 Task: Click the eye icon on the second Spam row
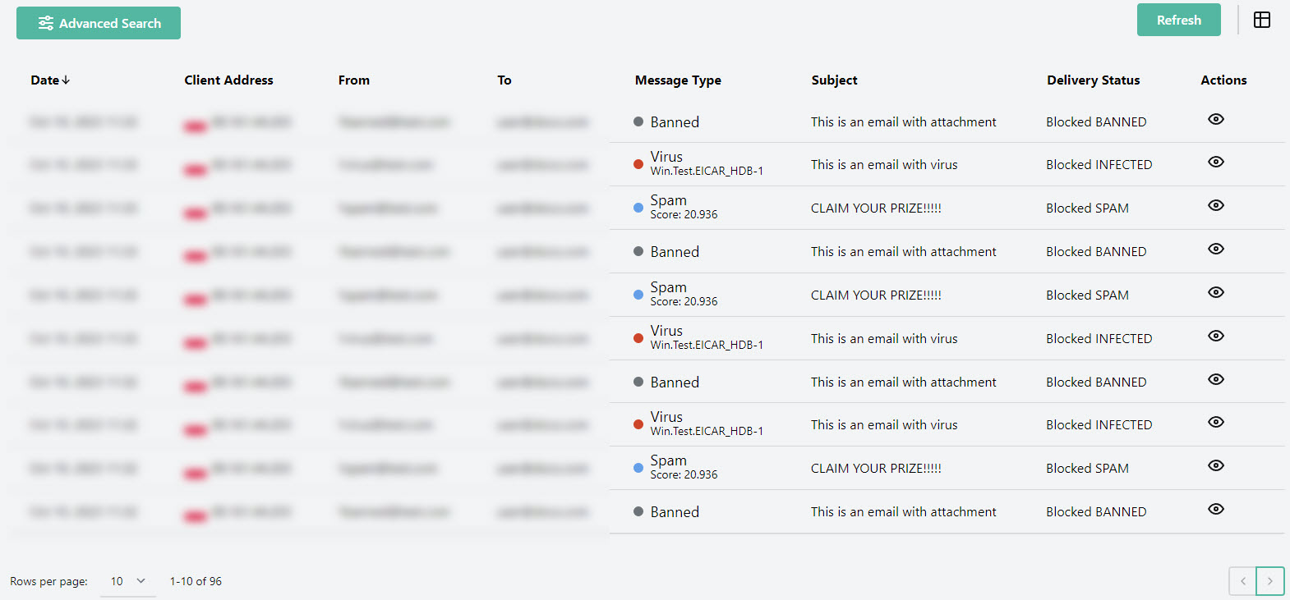point(1216,292)
